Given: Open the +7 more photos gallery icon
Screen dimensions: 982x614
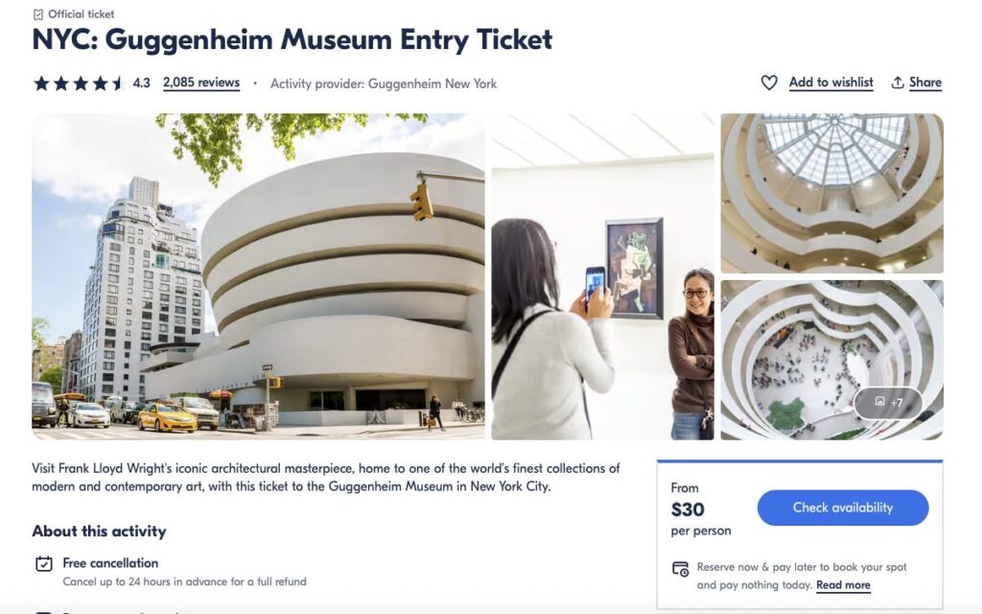Looking at the screenshot, I should pos(888,403).
